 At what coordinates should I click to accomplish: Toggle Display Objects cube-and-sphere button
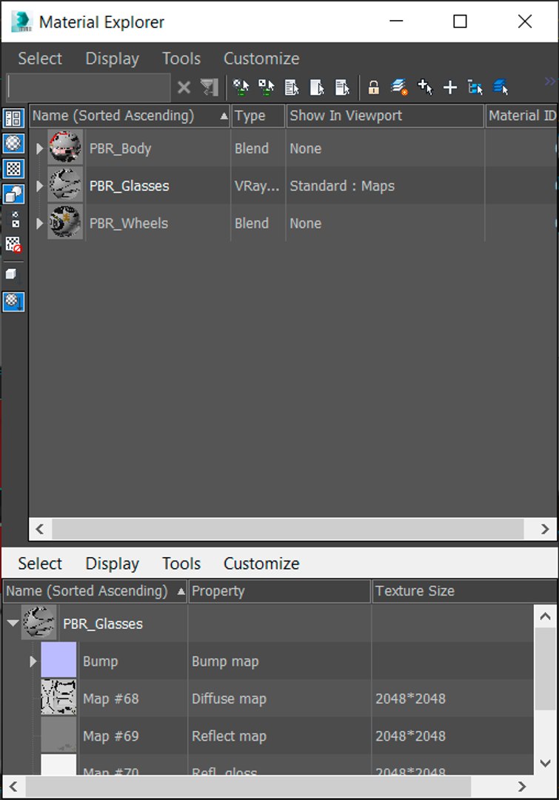pos(14,194)
